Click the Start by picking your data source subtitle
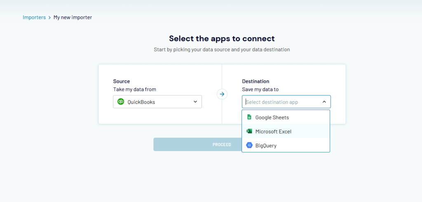The image size is (422, 202). pyautogui.click(x=222, y=50)
